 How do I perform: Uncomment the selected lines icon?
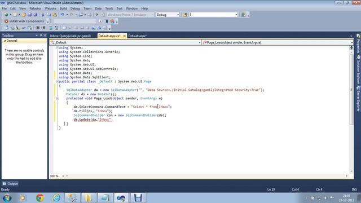point(56,28)
